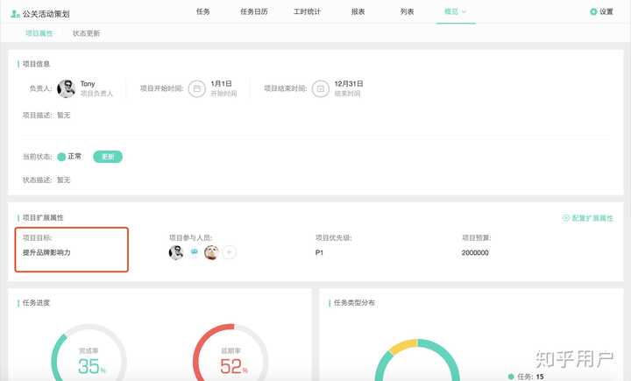Open the 工时统计 tab
This screenshot has height=381, width=631.
307,11
